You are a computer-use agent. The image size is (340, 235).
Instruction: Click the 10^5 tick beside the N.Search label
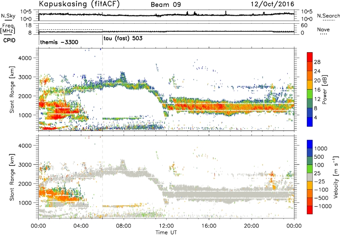point(306,12)
